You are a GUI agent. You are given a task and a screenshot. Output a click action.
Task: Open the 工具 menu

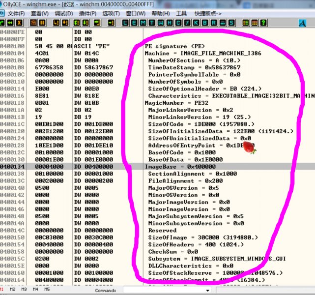point(181,13)
